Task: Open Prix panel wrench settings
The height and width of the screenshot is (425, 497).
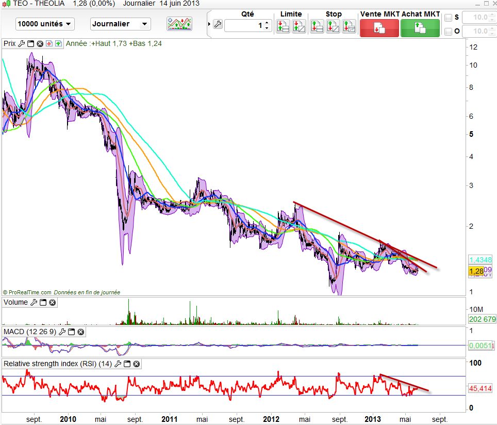Action: 21,43
